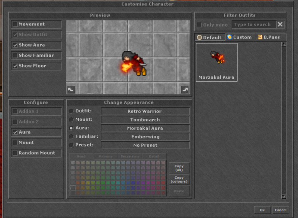
Task: Select the Detail colour tab
Action: [x=154, y=157]
